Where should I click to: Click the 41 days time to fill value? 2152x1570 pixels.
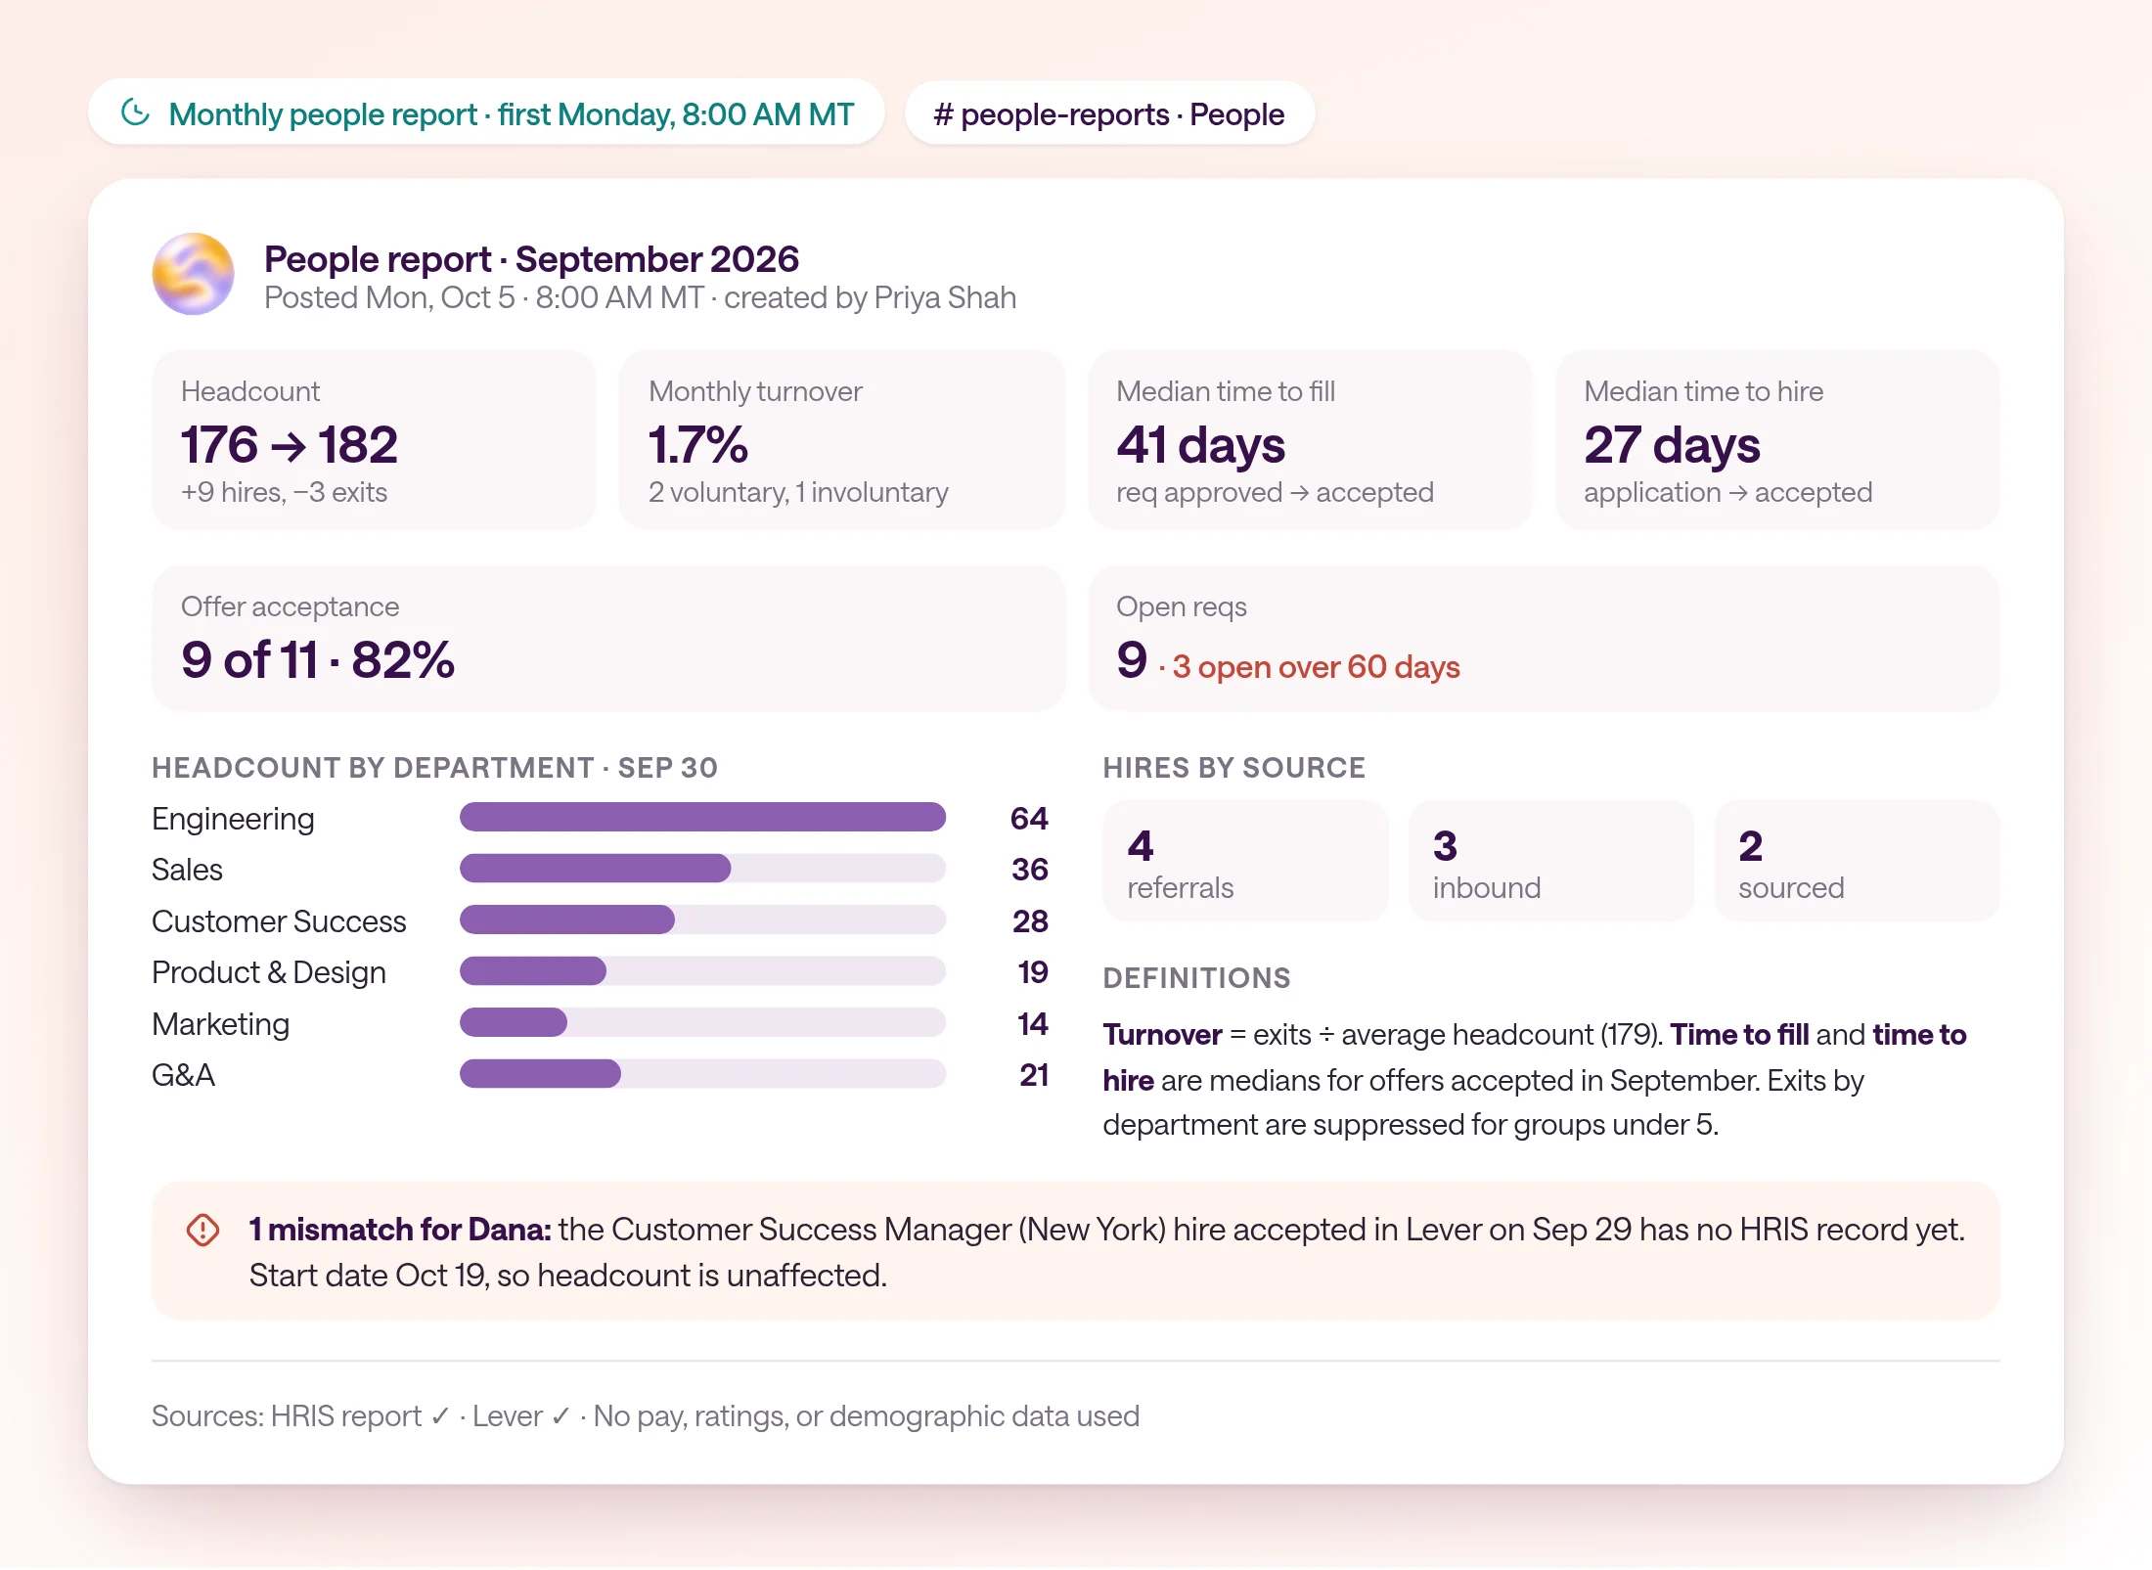pos(1200,445)
